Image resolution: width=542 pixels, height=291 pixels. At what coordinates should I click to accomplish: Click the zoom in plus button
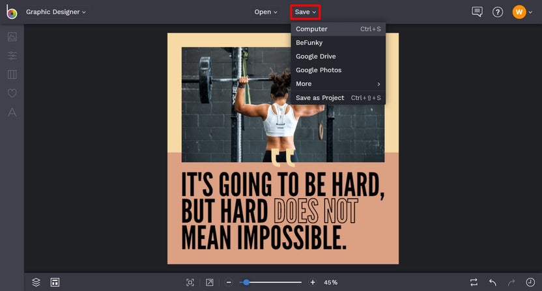click(x=313, y=283)
